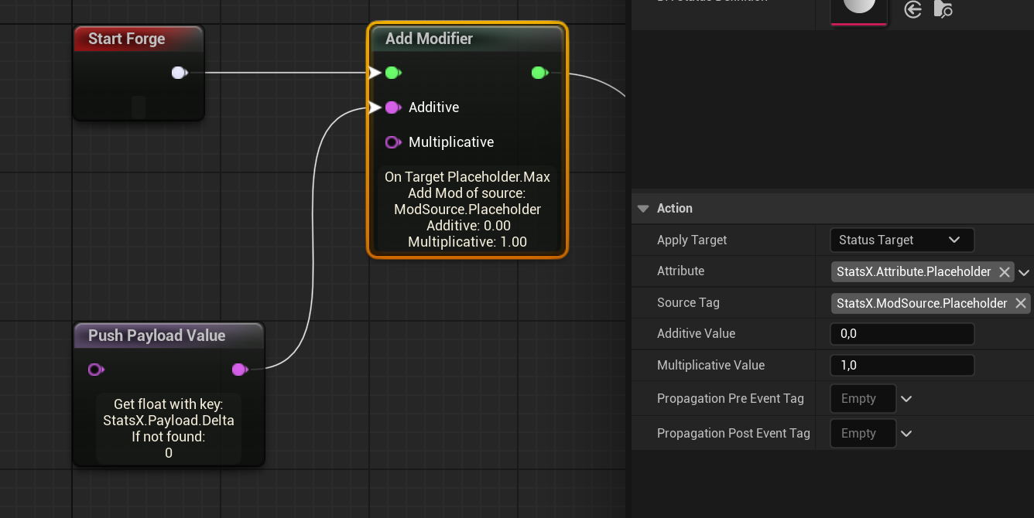Open Propagation Post Event Tag dropdown arrow
Screen dimensions: 1034x518
906,434
